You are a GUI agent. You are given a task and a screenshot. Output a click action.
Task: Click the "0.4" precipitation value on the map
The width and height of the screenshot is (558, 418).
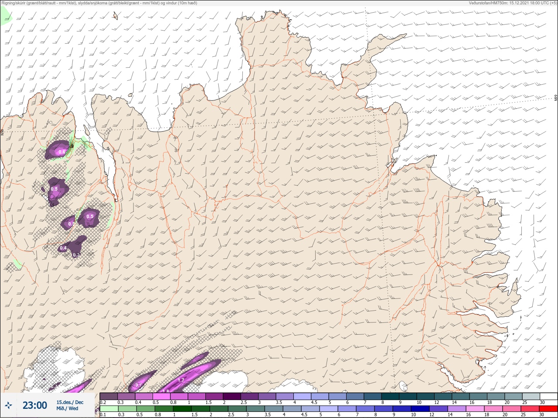(63, 248)
